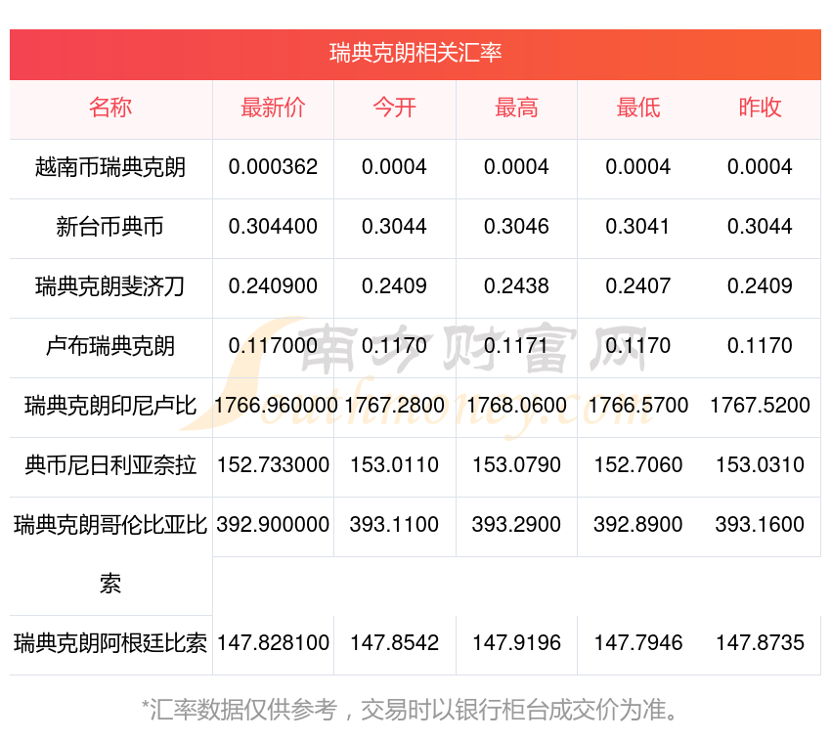Screen dimensions: 831x740
Task: Open the 卢布瑞典克朗 currency pair
Action: click(110, 346)
